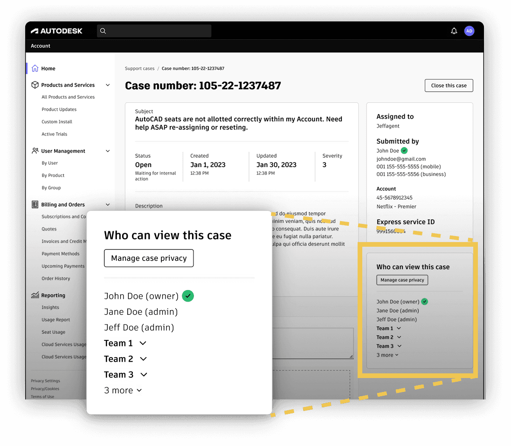Expand Team 2 in right side panel

(399, 337)
